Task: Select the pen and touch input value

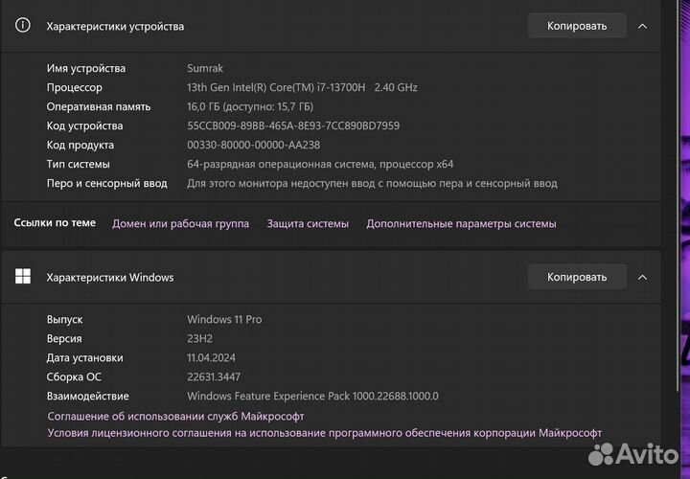Action: 372,183
